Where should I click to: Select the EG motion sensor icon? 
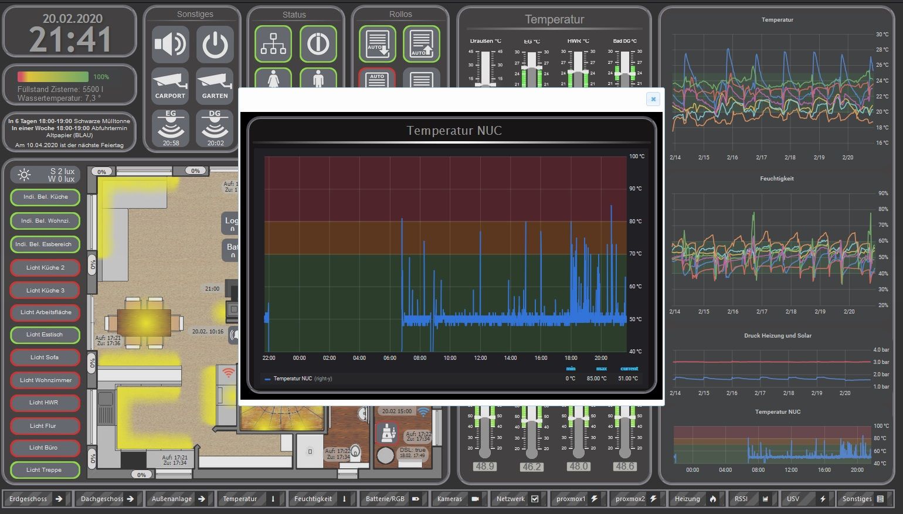click(x=170, y=128)
